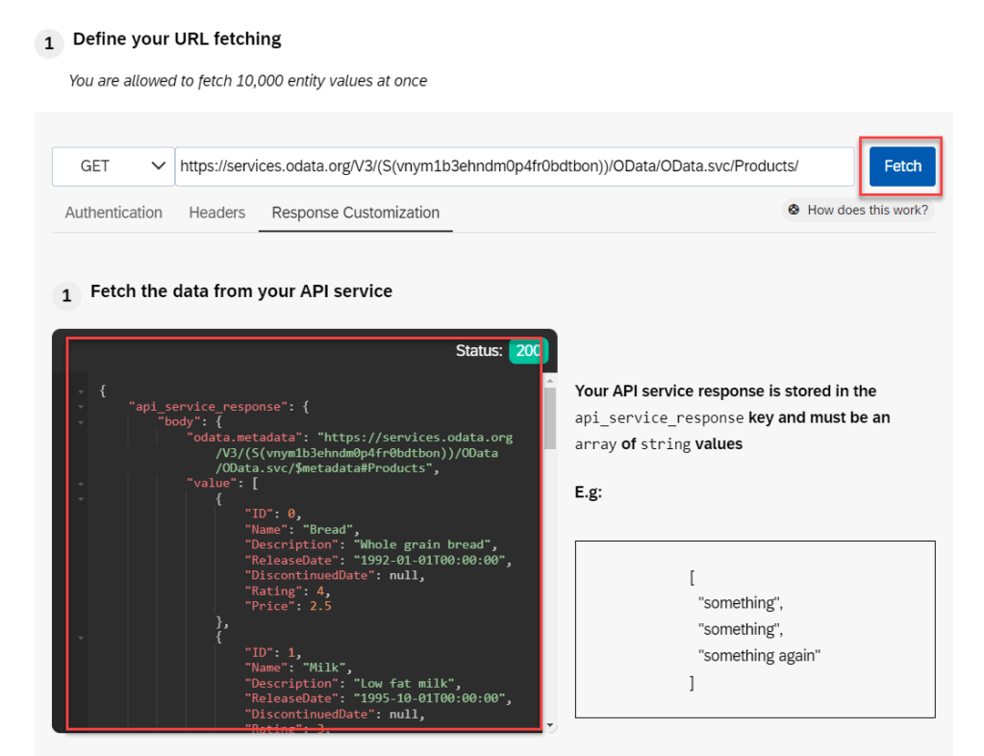The height and width of the screenshot is (756, 984).
Task: Open the GET method dropdown
Action: [113, 166]
